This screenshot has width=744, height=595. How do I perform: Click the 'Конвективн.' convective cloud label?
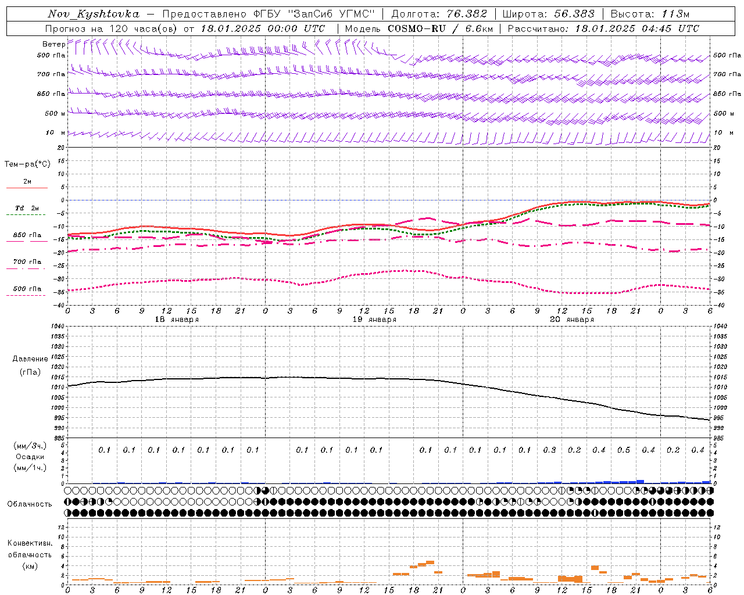[30, 544]
